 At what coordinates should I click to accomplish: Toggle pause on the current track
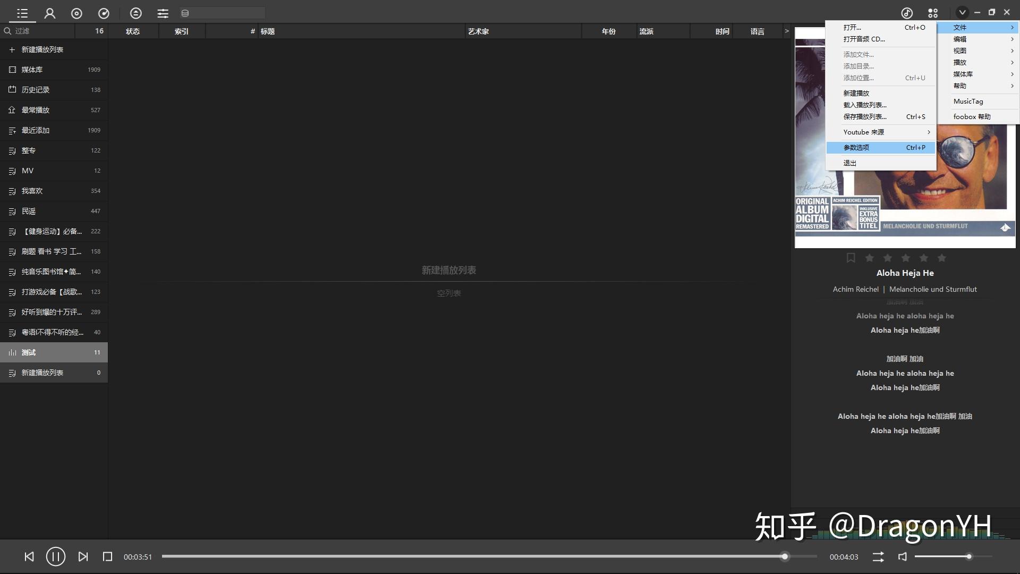[55, 556]
